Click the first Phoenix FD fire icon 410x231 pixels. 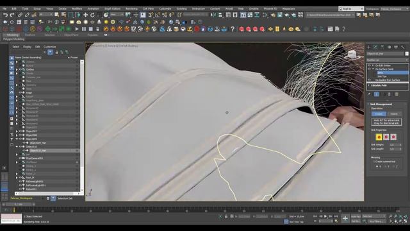click(106, 29)
